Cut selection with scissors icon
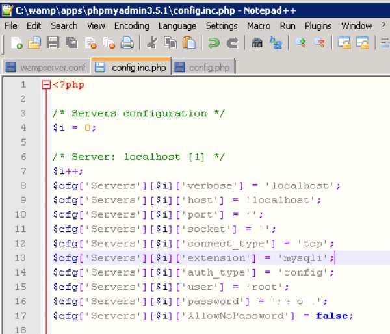 [x=152, y=43]
